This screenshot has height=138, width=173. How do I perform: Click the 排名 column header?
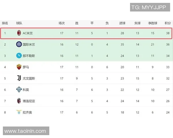click(x=5, y=23)
